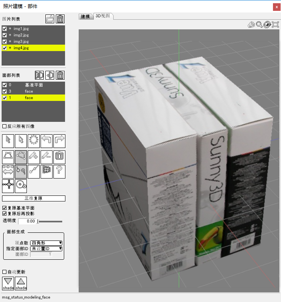
Task: Open image folder icon in 图片列表
Action: pyautogui.click(x=50, y=19)
